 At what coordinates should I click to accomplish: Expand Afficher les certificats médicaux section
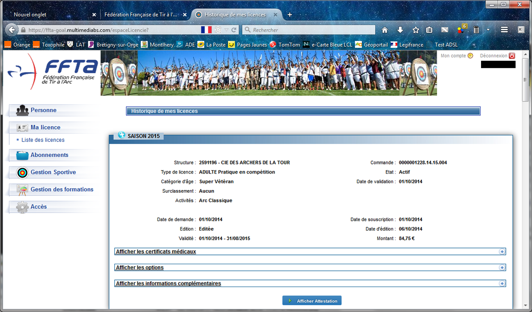[x=502, y=252]
